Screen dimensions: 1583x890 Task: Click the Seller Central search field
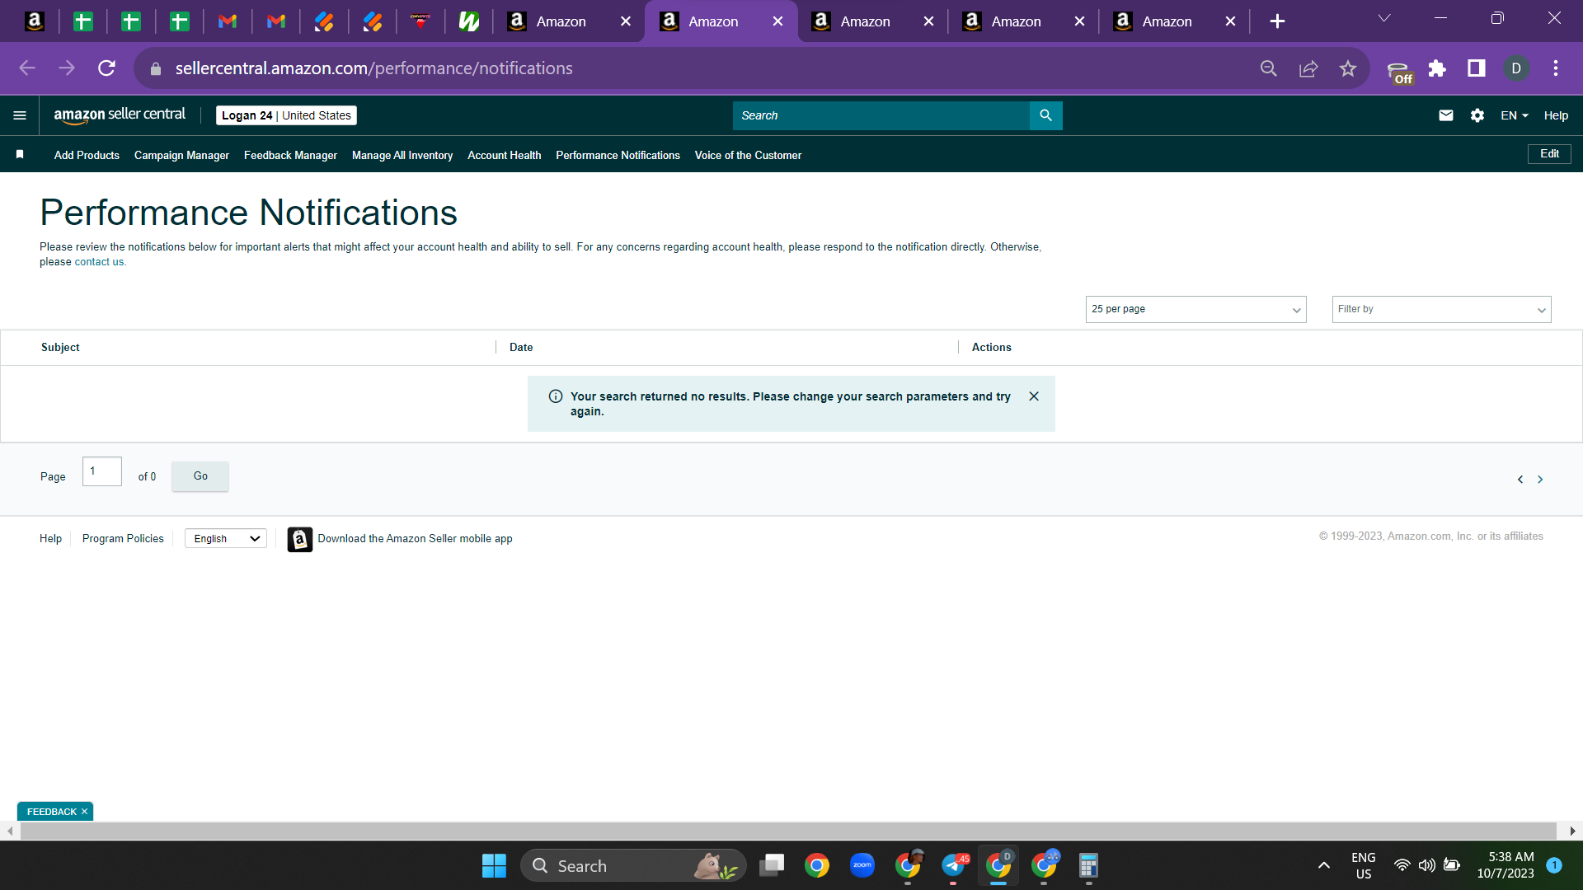[881, 115]
